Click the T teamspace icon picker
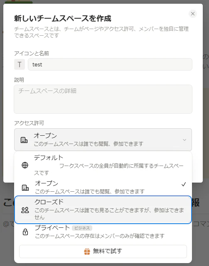 click(20, 64)
